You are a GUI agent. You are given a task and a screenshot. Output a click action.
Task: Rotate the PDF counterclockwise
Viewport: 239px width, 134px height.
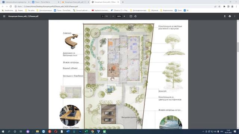(136, 16)
